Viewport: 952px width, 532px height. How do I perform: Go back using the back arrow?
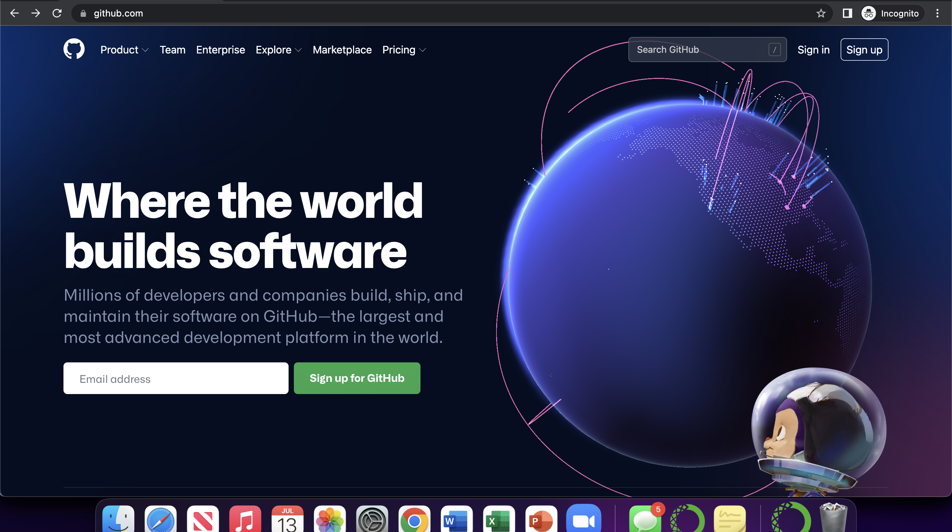pos(15,13)
